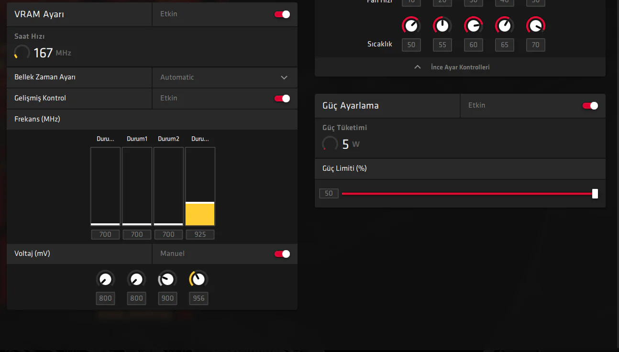Toggle the Voltaj (mV) Manuel switch

point(282,254)
